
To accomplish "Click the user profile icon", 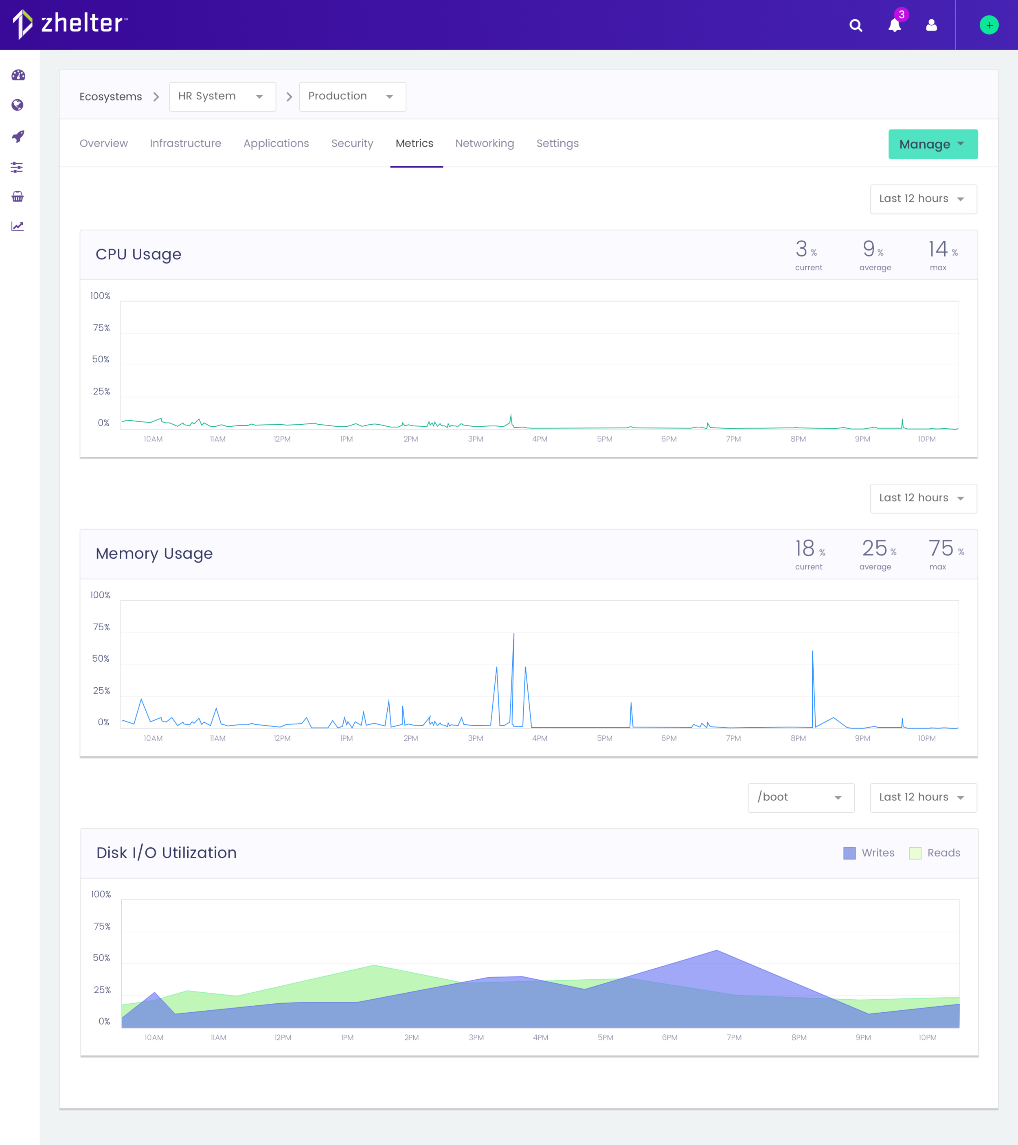I will tap(931, 25).
